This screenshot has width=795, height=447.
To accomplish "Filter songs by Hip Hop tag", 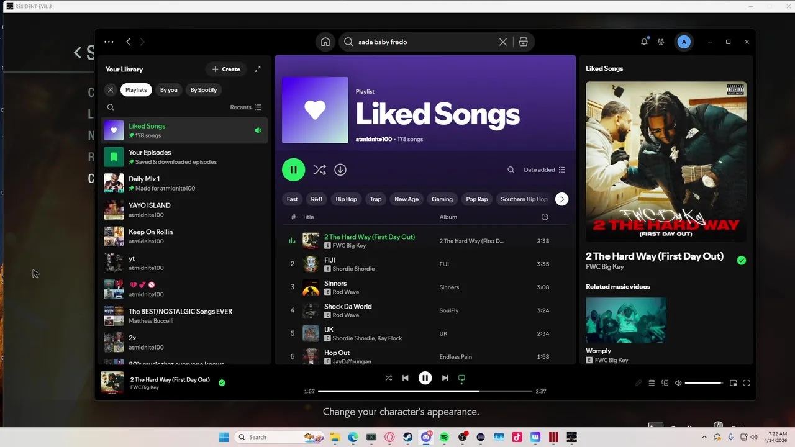I will [x=346, y=199].
